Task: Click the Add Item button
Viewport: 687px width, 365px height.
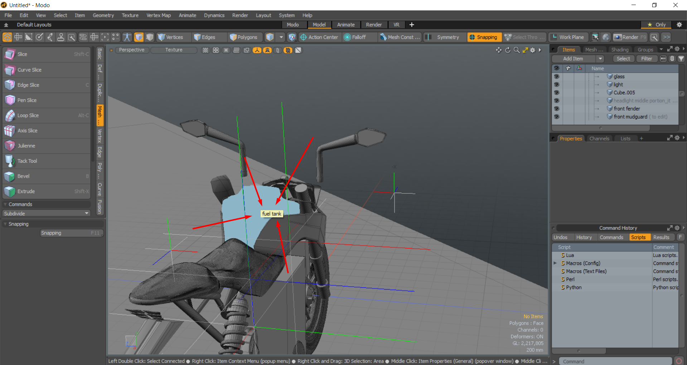Action: (x=574, y=59)
